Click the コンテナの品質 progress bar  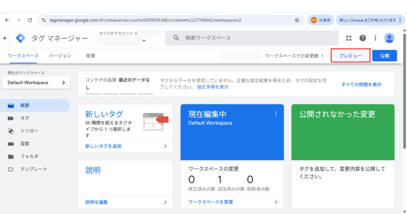pos(119,94)
